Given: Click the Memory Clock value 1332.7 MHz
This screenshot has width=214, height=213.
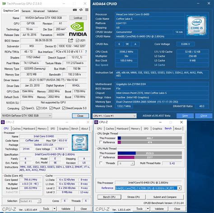Looking at the screenshot, I should [124, 106].
